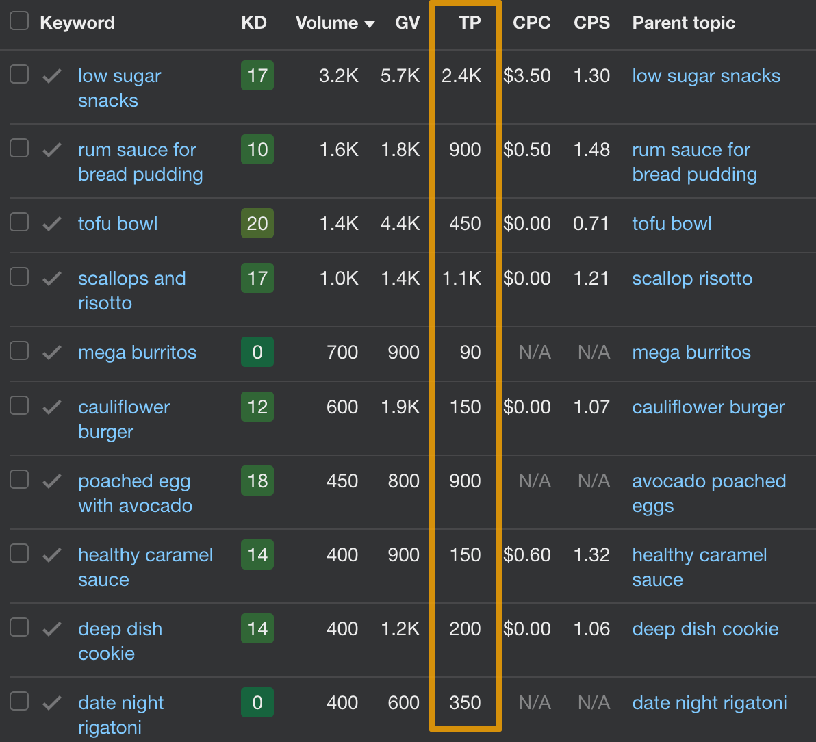Viewport: 816px width, 742px height.
Task: Click the "avocado poached eggs" parent topic link
Action: click(709, 493)
